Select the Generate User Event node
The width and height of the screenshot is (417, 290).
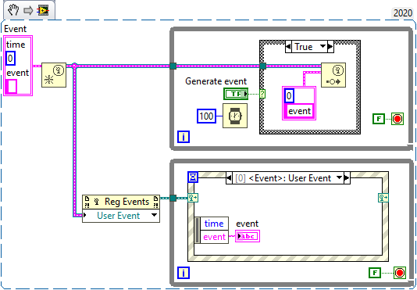pos(333,75)
